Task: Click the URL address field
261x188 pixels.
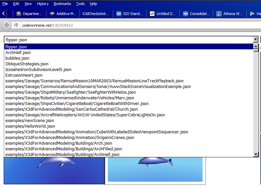Action: pyautogui.click(x=134, y=25)
